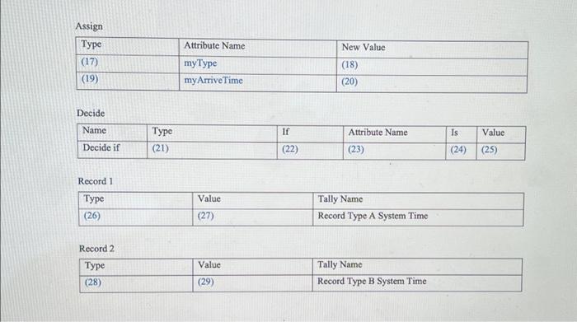
Task: Click blank cell (22) under If column
Action: coord(310,151)
